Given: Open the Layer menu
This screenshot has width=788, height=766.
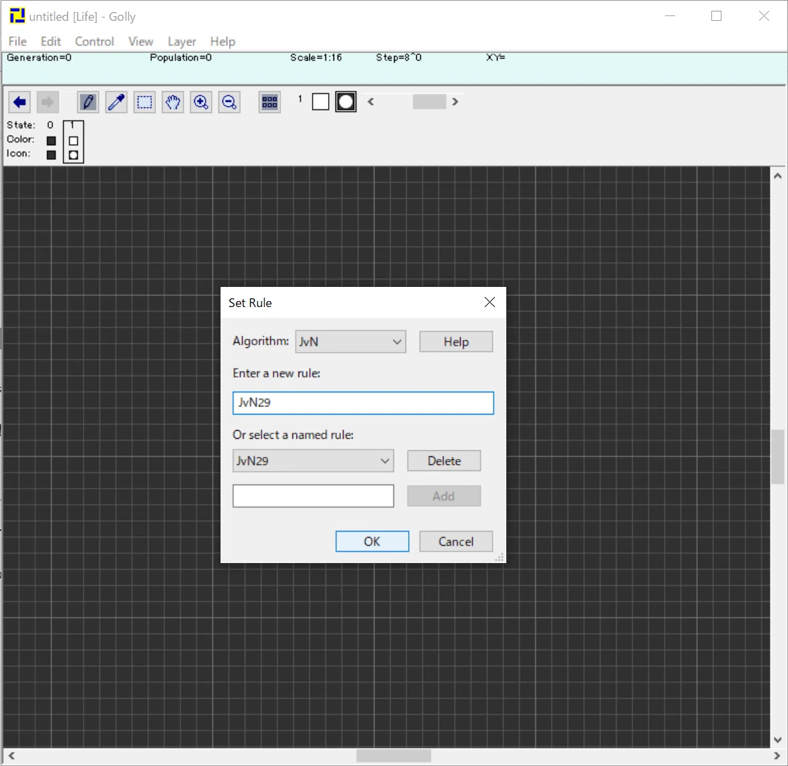Looking at the screenshot, I should [182, 42].
